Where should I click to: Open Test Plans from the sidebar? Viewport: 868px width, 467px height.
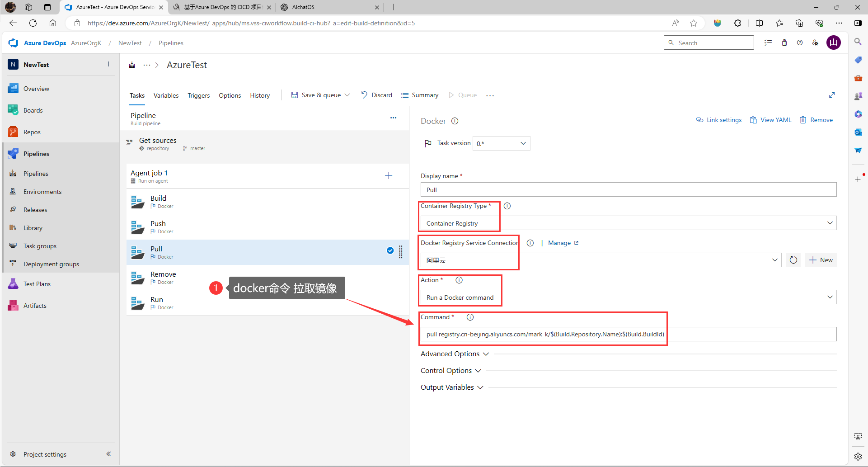[37, 284]
